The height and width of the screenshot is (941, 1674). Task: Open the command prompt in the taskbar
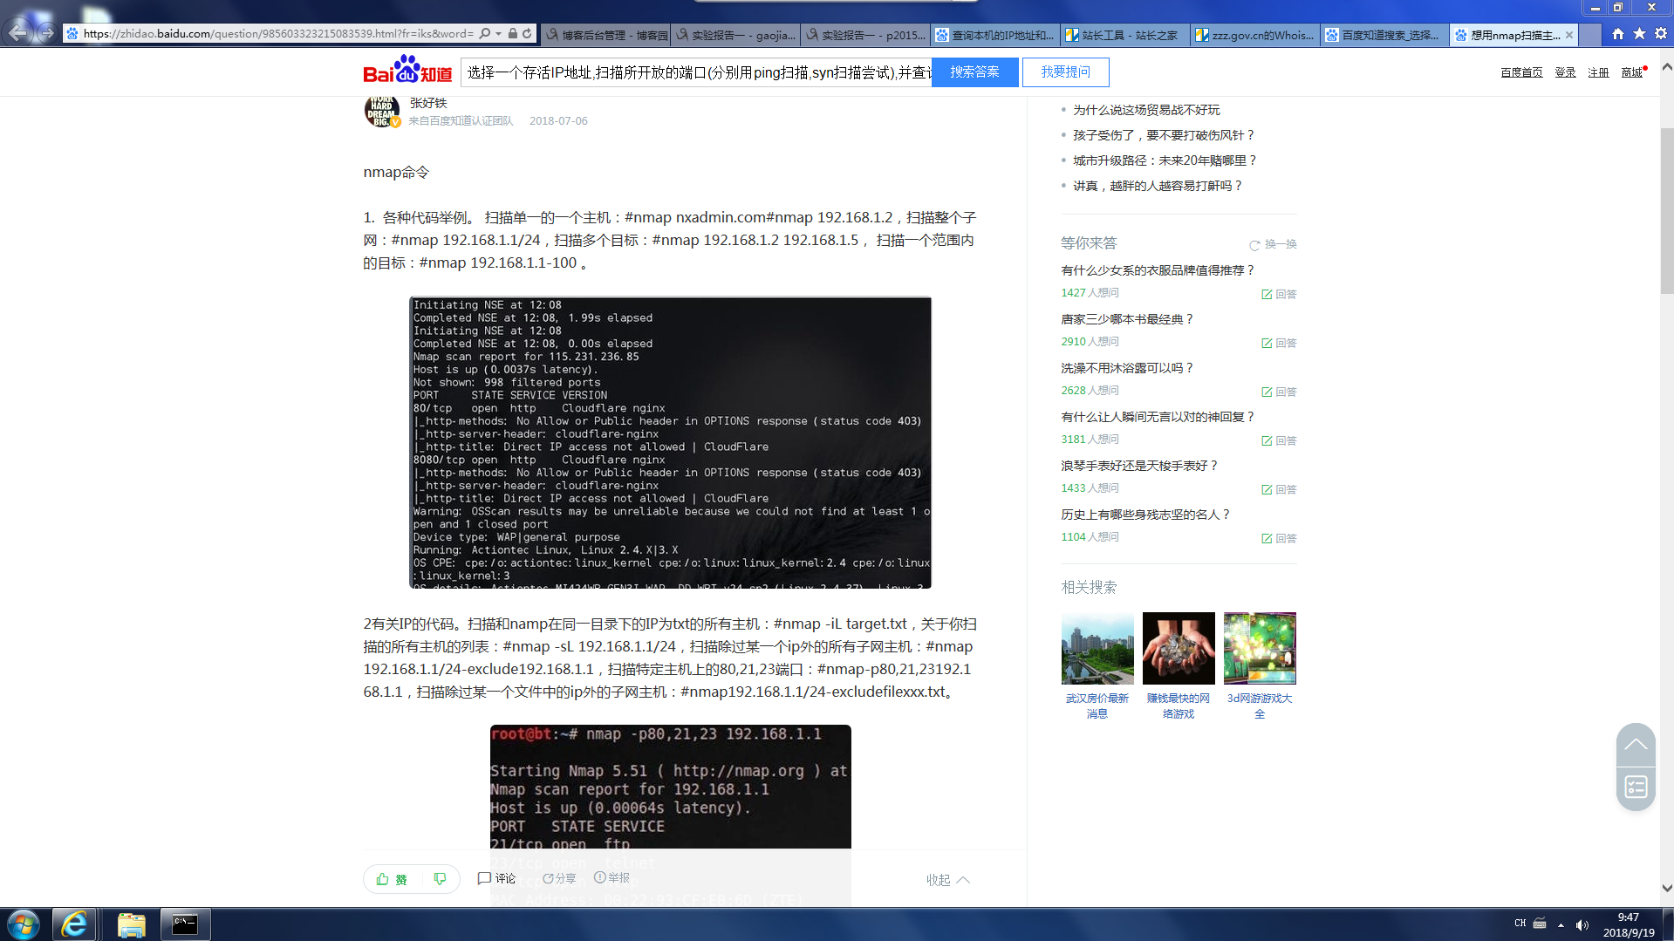(185, 924)
